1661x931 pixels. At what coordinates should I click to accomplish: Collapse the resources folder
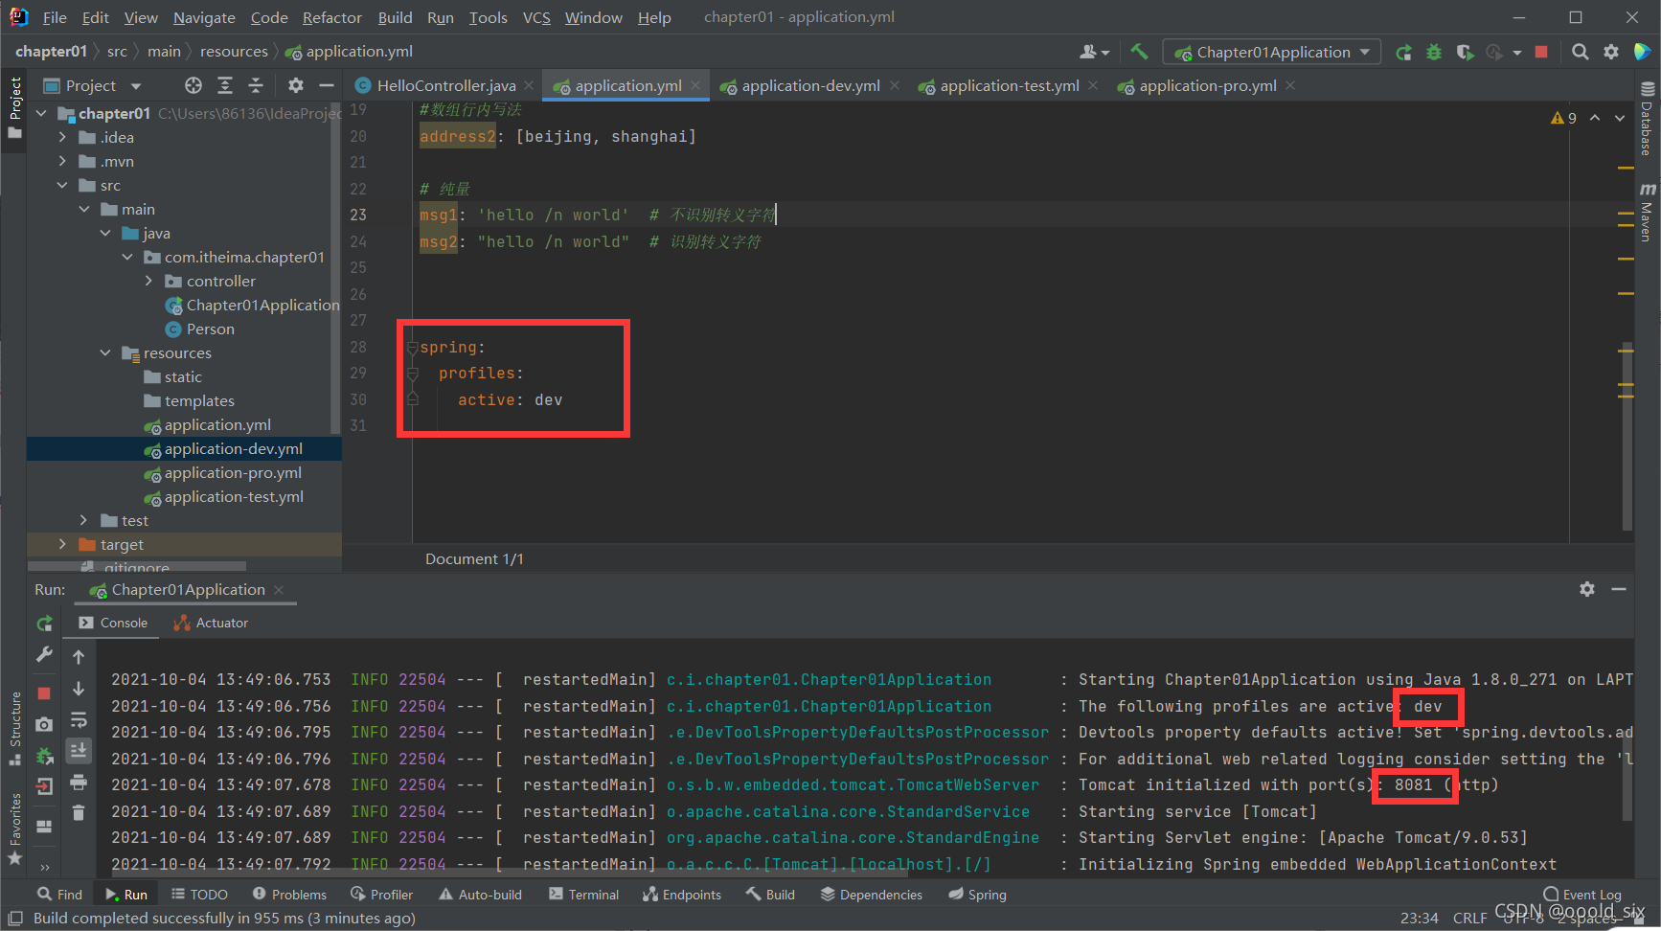pyautogui.click(x=105, y=352)
